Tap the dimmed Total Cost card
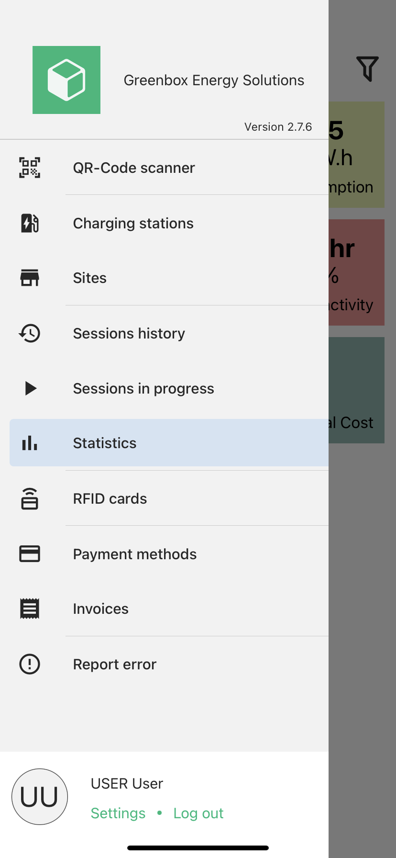396x858 pixels. pos(356,390)
